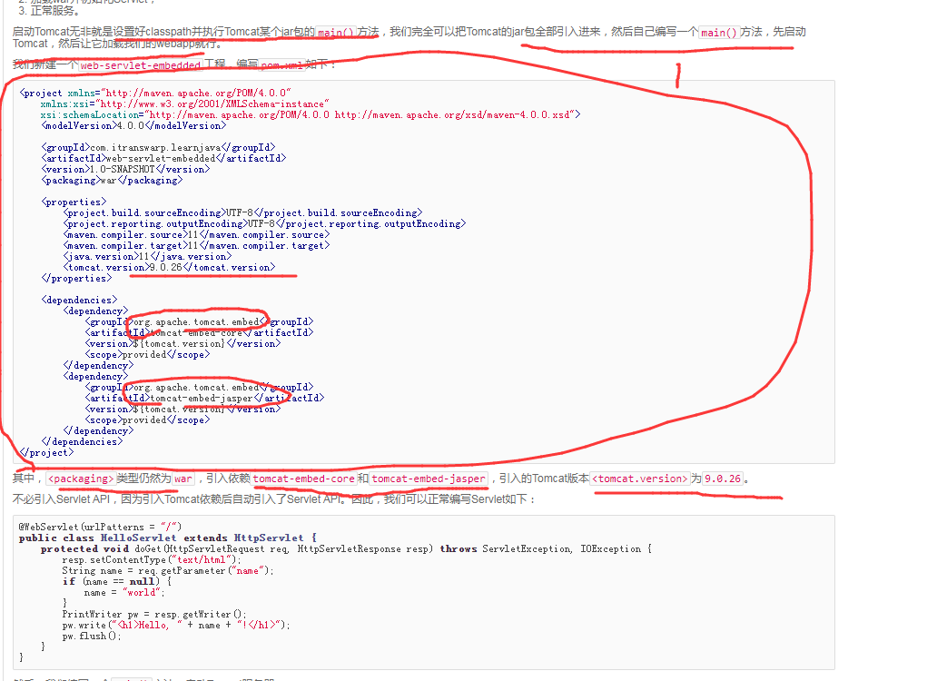Click the 'if (name == null)' line
This screenshot has width=947, height=681.
[116, 581]
